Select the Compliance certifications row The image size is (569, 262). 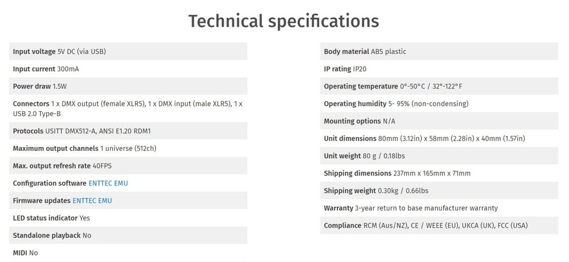click(439, 226)
